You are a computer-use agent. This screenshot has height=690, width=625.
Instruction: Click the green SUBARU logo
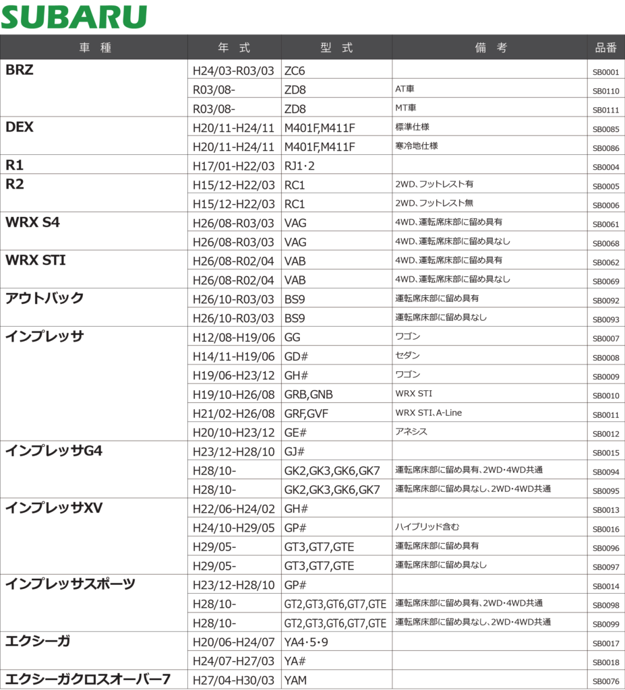74,17
